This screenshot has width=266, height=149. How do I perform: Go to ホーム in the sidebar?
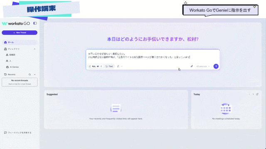20,42
